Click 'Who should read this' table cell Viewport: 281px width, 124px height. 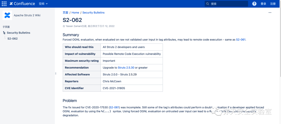coord(81,47)
